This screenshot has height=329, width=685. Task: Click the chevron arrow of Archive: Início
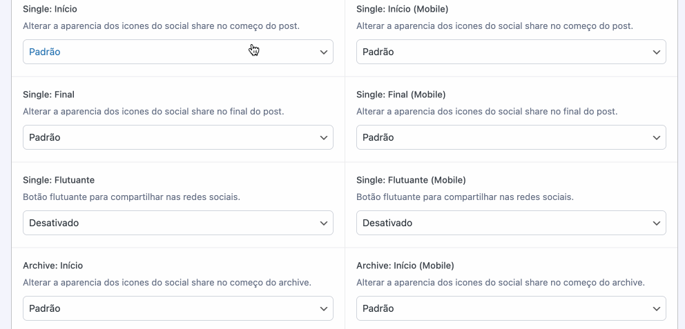pyautogui.click(x=324, y=309)
